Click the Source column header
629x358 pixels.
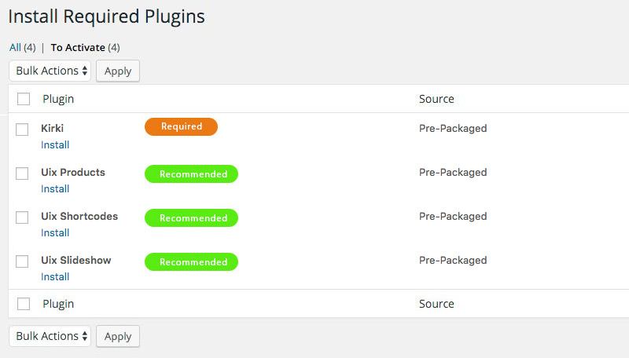tap(436, 99)
